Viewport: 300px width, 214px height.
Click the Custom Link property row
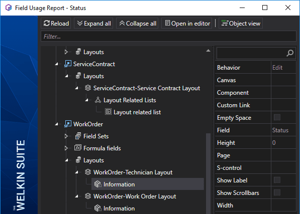[256, 105]
